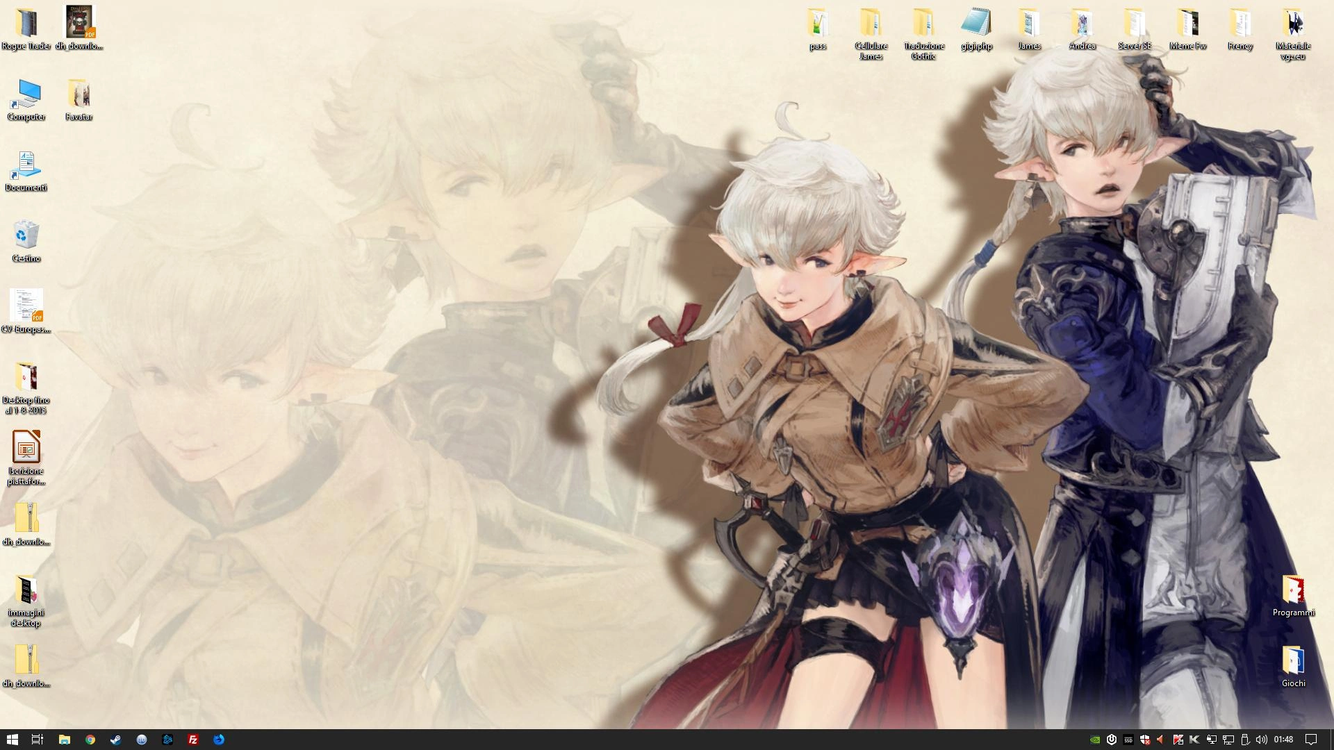Open the red-cross security shield tray icon
Viewport: 1334px width, 750px height.
tap(1145, 740)
